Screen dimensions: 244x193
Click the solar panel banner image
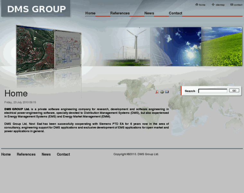pos(176,47)
